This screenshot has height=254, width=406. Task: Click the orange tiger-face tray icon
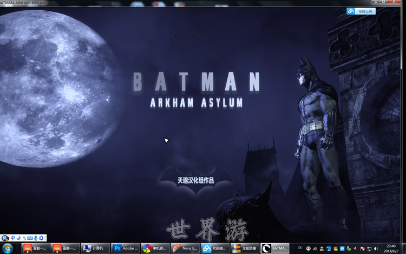(335, 249)
